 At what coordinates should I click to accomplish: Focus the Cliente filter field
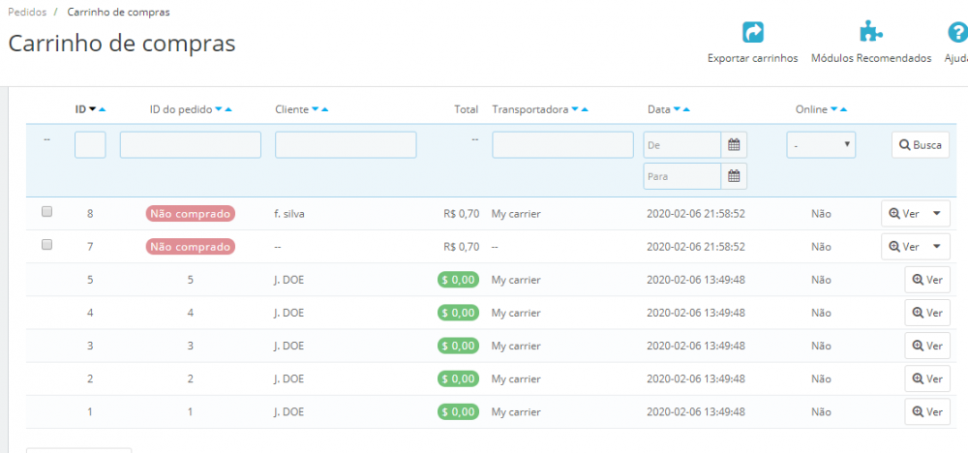click(346, 145)
